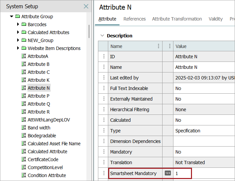Image resolution: width=235 pixels, height=181 pixels.
Task: Click the Attribute B attribute icon
Action: (24, 64)
